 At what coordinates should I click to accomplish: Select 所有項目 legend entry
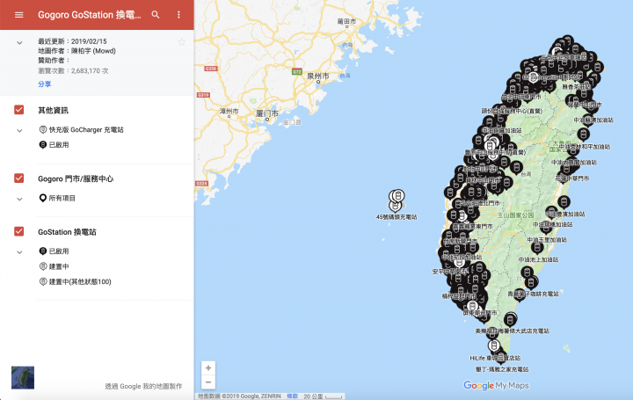coord(62,198)
